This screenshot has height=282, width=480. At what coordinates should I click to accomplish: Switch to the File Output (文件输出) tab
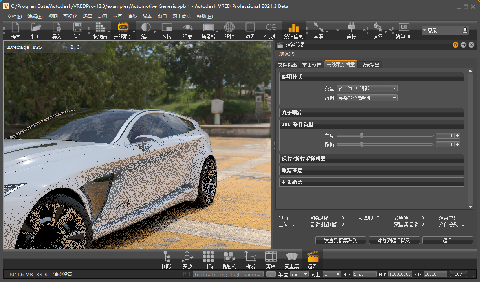(x=288, y=65)
